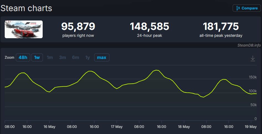This screenshot has height=134, width=262.
Task: Click the 95,879 players right now figure
Action: click(78, 26)
